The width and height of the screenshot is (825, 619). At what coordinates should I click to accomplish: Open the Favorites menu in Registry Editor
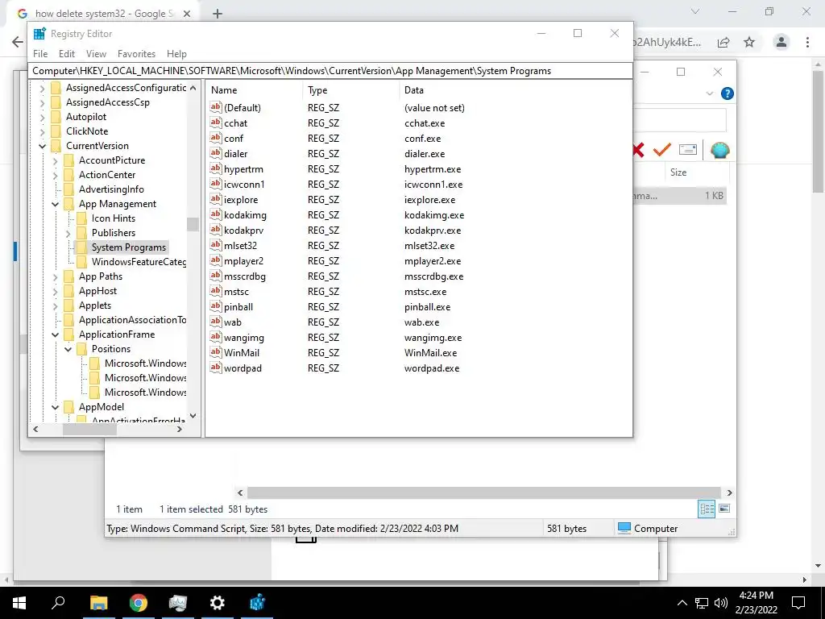click(136, 54)
